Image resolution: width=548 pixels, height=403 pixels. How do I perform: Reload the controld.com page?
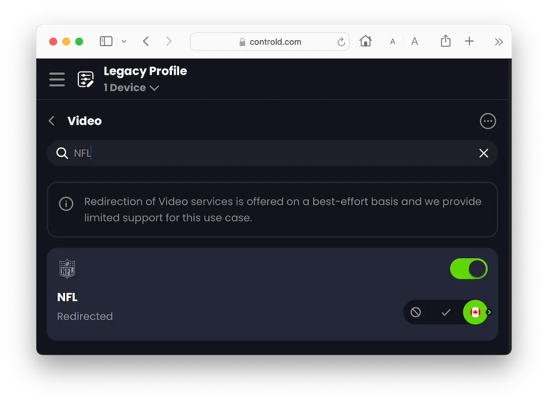coord(341,42)
